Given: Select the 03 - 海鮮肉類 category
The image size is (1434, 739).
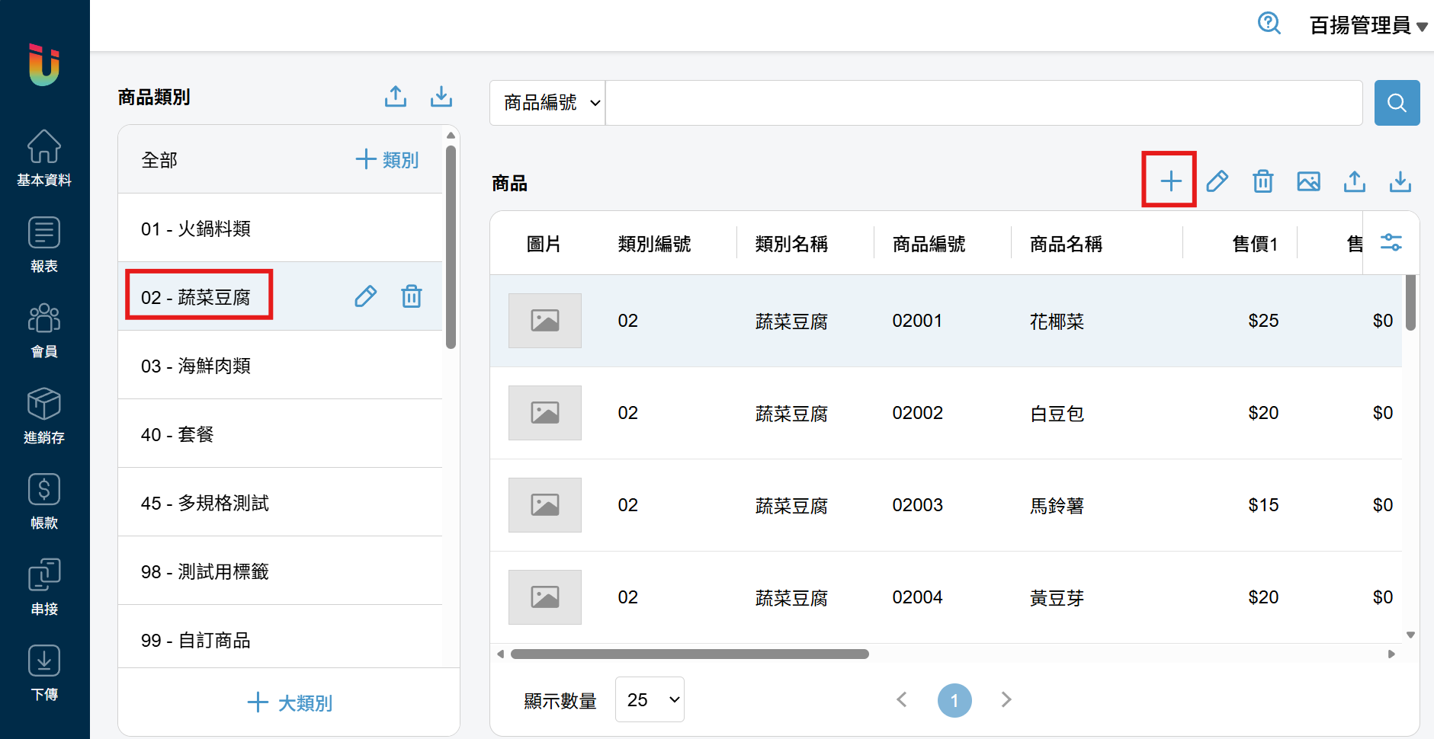Looking at the screenshot, I should [196, 366].
